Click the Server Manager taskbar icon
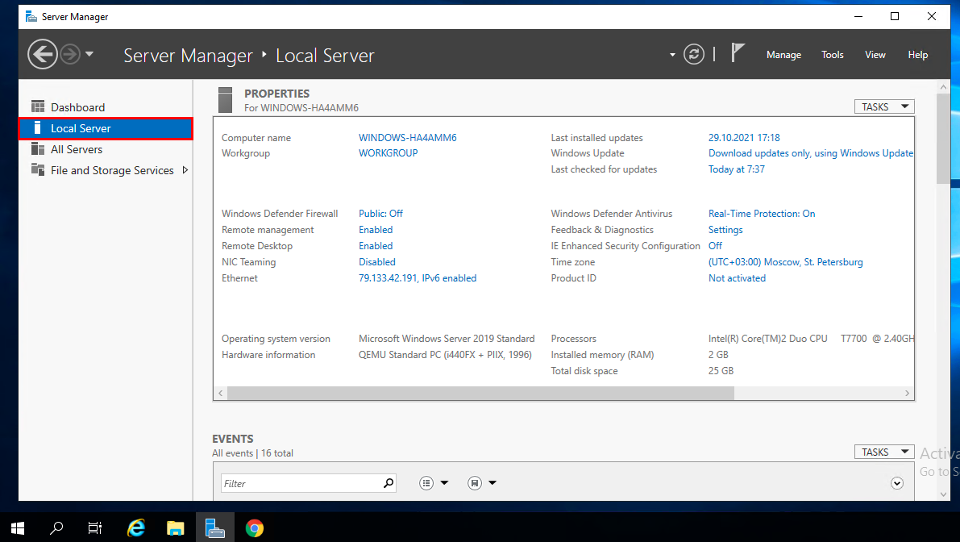The width and height of the screenshot is (960, 542). pyautogui.click(x=215, y=528)
